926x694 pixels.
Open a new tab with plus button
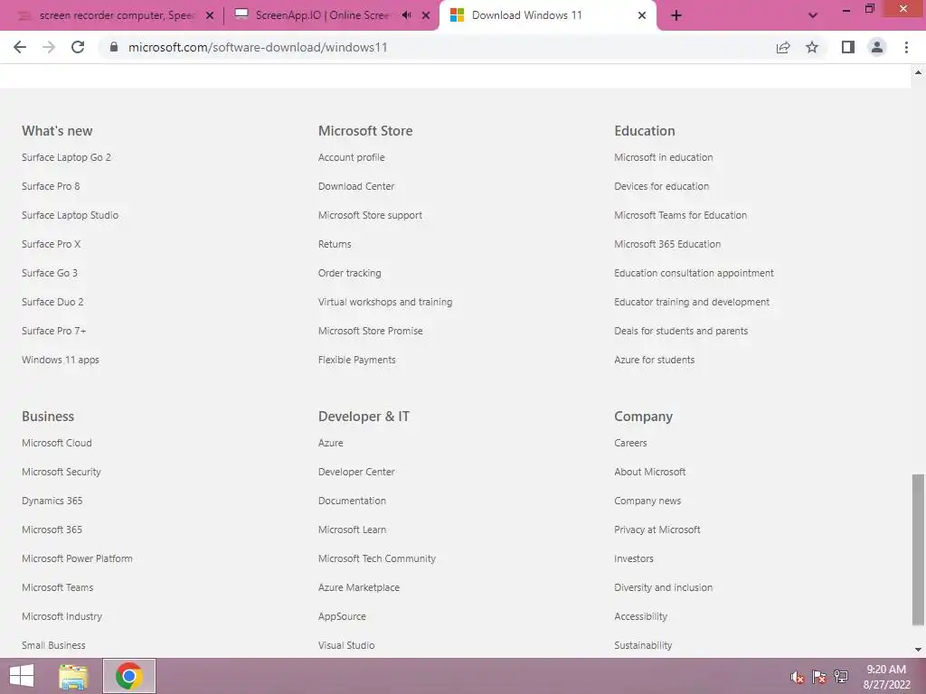point(676,15)
